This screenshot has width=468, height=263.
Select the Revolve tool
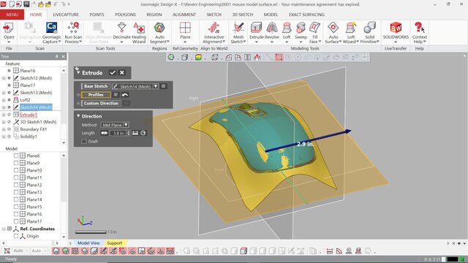click(272, 32)
